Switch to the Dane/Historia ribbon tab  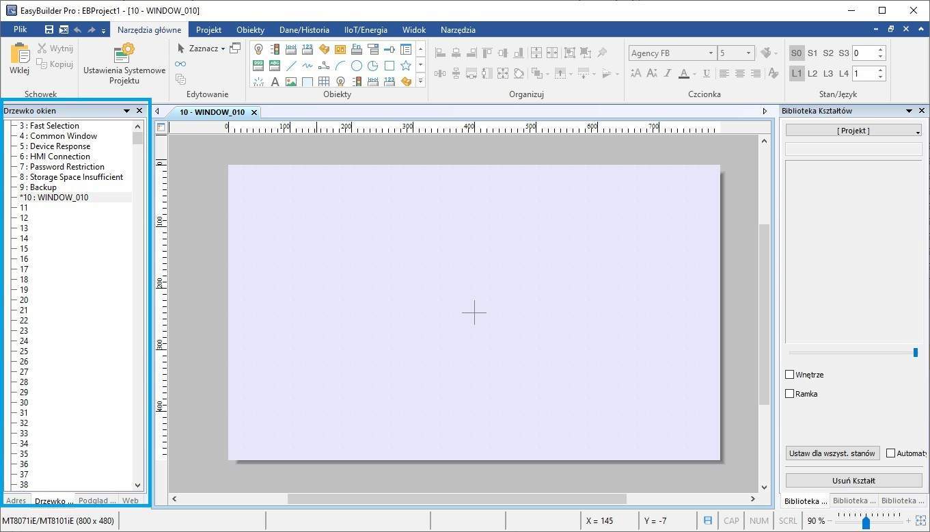(304, 30)
